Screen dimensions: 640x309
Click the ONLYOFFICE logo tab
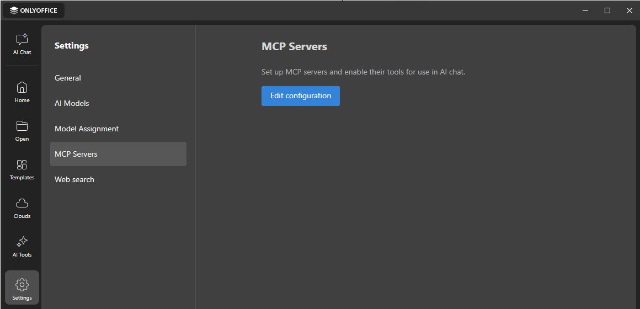click(x=34, y=10)
